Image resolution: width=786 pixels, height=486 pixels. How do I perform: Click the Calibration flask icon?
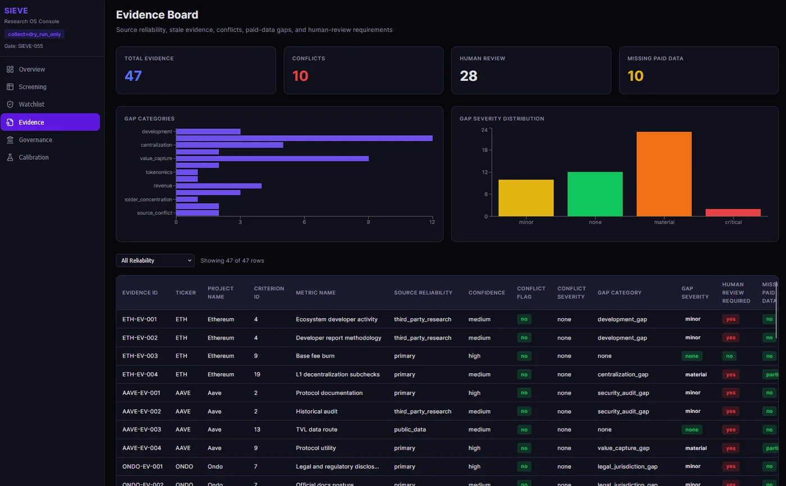[x=10, y=157]
